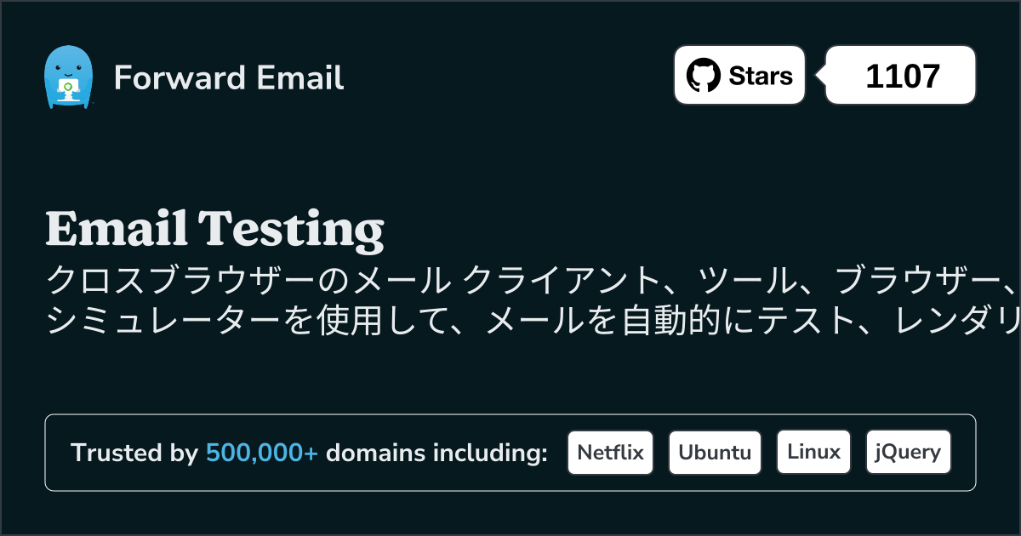
Task: Click the domains including: text
Action: (436, 453)
